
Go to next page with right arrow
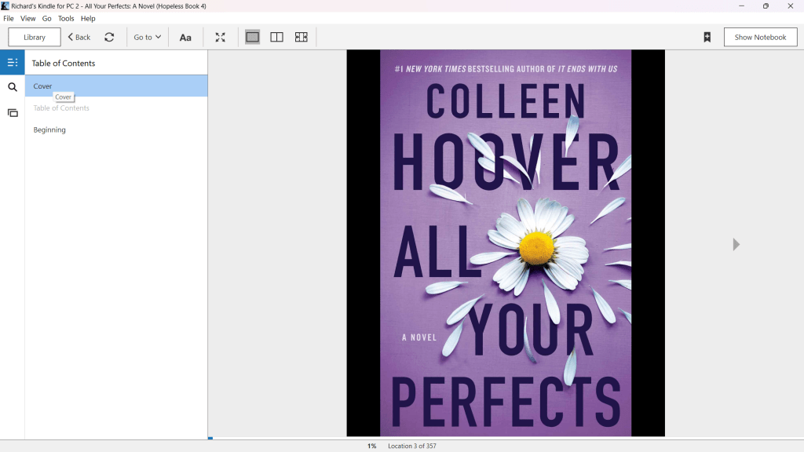pyautogui.click(x=736, y=245)
